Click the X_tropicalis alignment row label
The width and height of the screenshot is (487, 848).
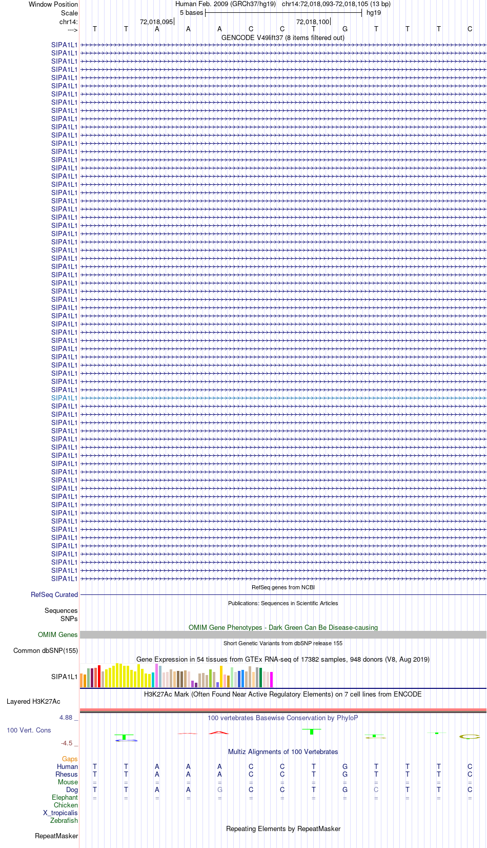(60, 813)
